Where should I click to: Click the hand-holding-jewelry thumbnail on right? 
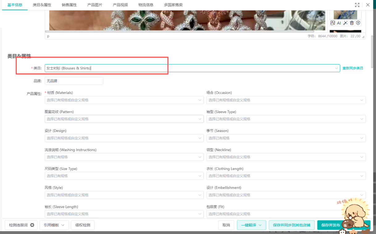(x=345, y=14)
